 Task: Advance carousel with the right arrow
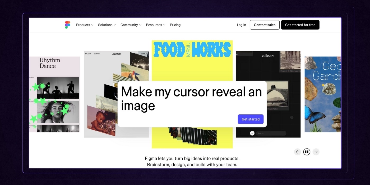[x=316, y=152]
